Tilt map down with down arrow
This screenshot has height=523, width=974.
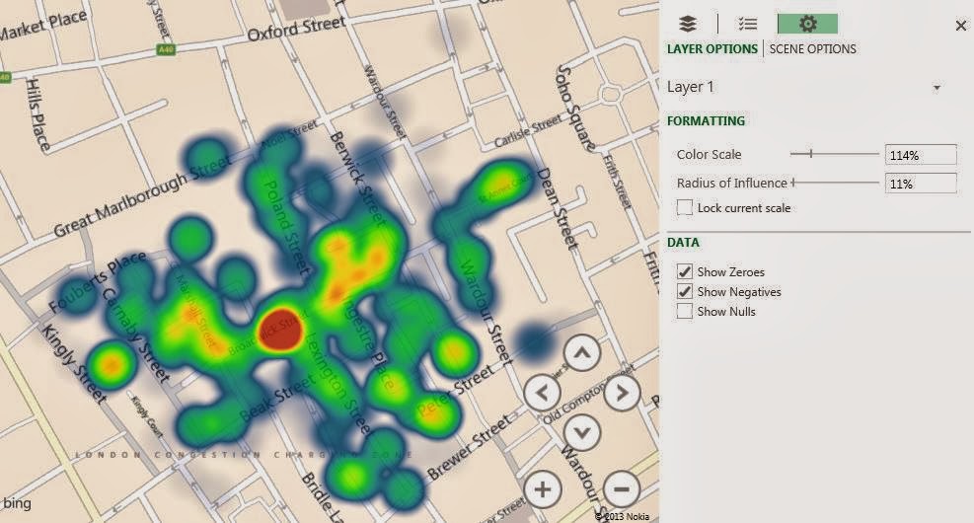tap(582, 431)
